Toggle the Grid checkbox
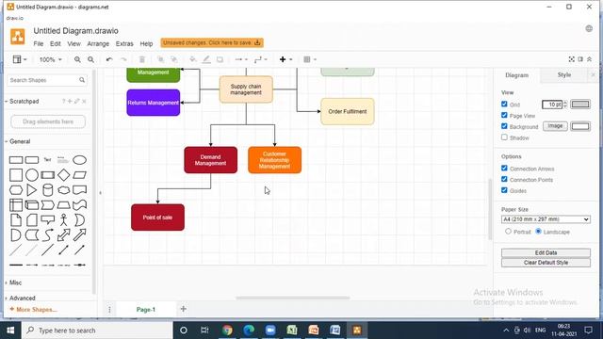The image size is (603, 339). coord(504,104)
